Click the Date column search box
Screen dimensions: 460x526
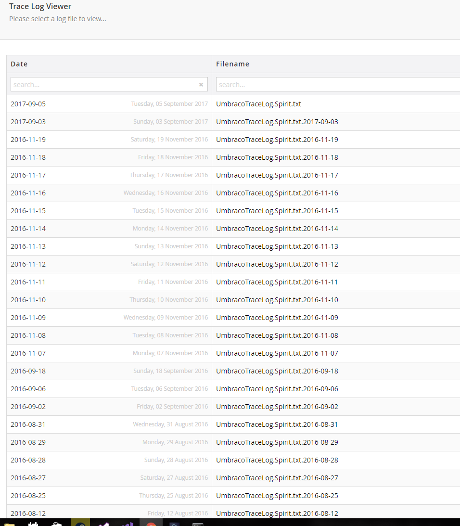click(x=109, y=85)
